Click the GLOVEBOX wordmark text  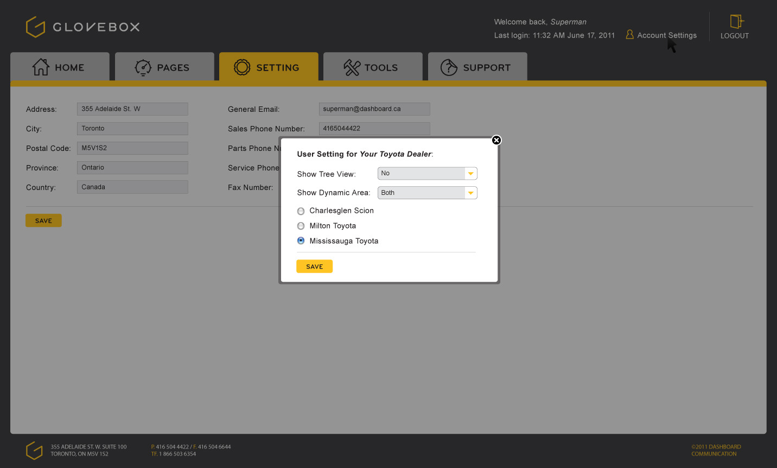(x=96, y=27)
